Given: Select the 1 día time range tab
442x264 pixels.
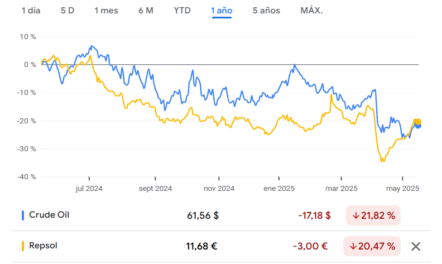Looking at the screenshot, I should [31, 11].
